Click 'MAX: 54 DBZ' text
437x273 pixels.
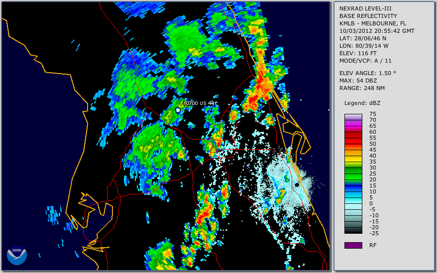358,81
